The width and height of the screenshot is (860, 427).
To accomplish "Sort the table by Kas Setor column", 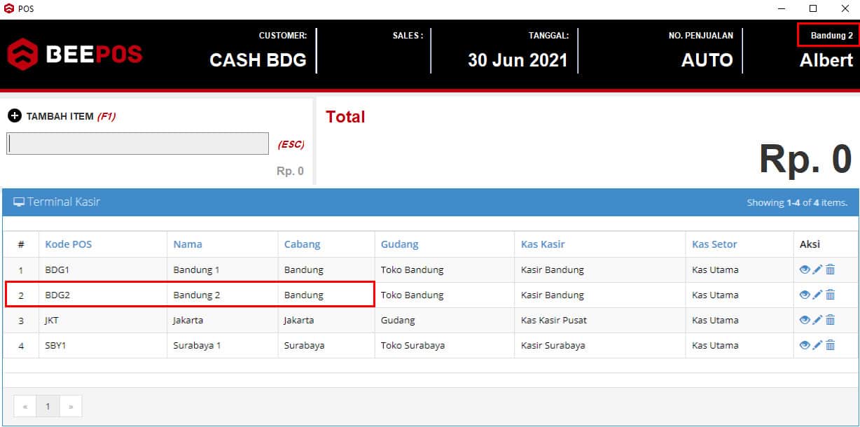I will click(x=714, y=244).
